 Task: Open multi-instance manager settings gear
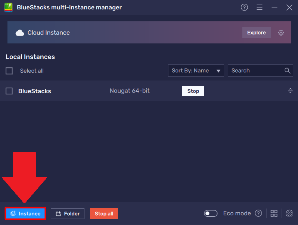289,213
